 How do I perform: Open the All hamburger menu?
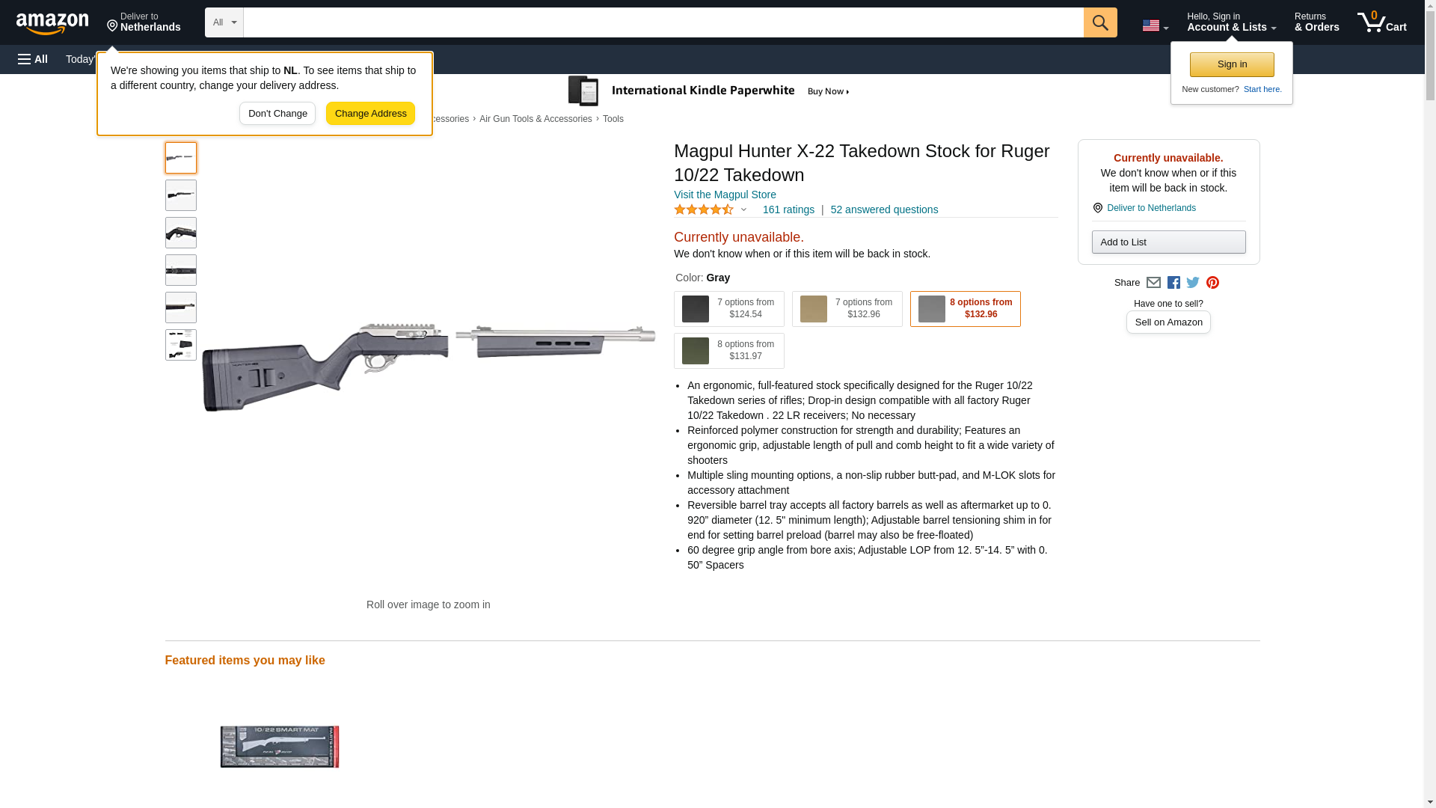click(x=33, y=59)
